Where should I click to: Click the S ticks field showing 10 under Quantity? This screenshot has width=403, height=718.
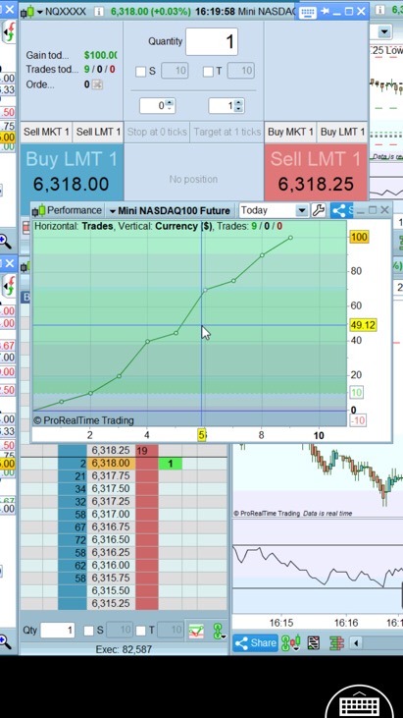coord(175,71)
